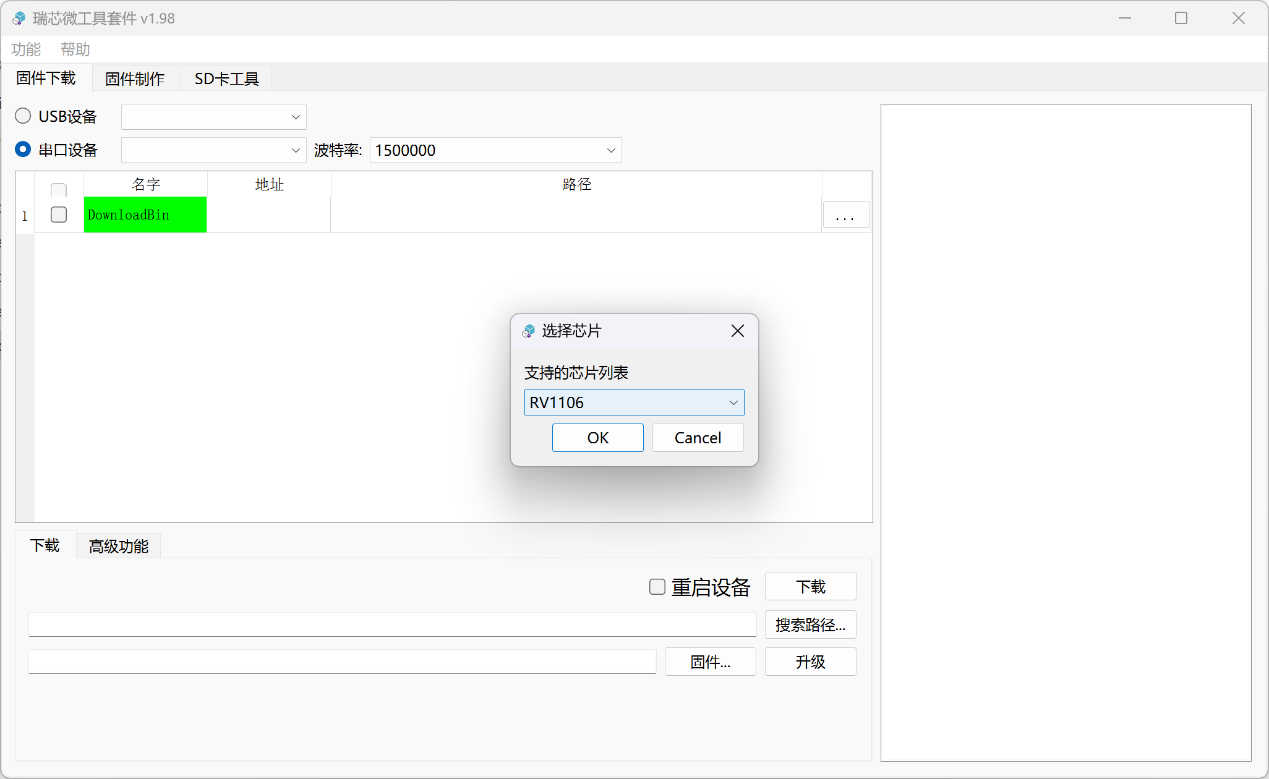Viewport: 1269px width, 779px height.
Task: Maximize the main application window
Action: (x=1181, y=19)
